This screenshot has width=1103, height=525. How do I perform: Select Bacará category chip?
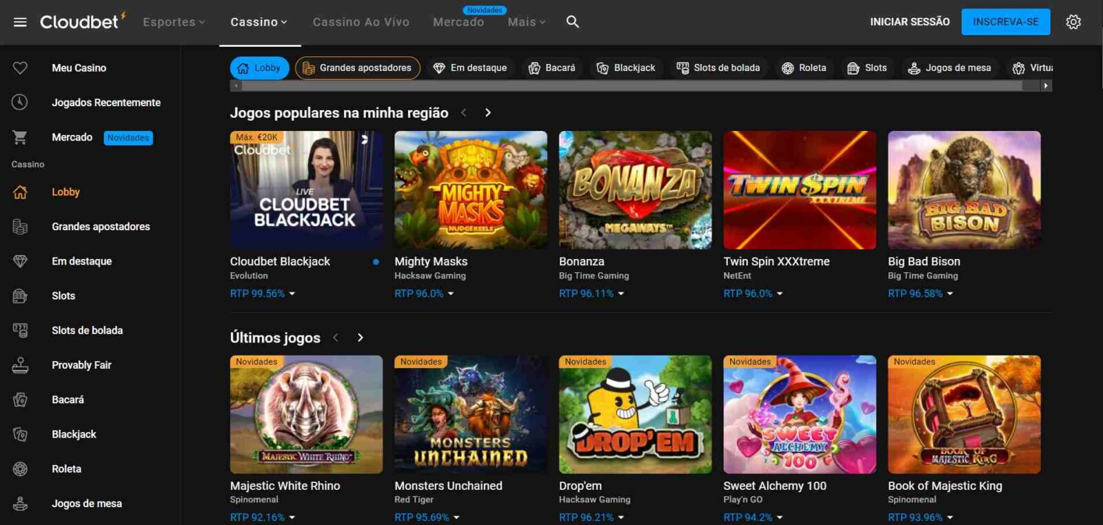552,68
